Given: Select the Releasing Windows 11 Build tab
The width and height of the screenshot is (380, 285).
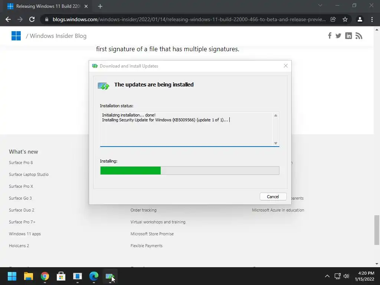Looking at the screenshot, I should pos(48,6).
